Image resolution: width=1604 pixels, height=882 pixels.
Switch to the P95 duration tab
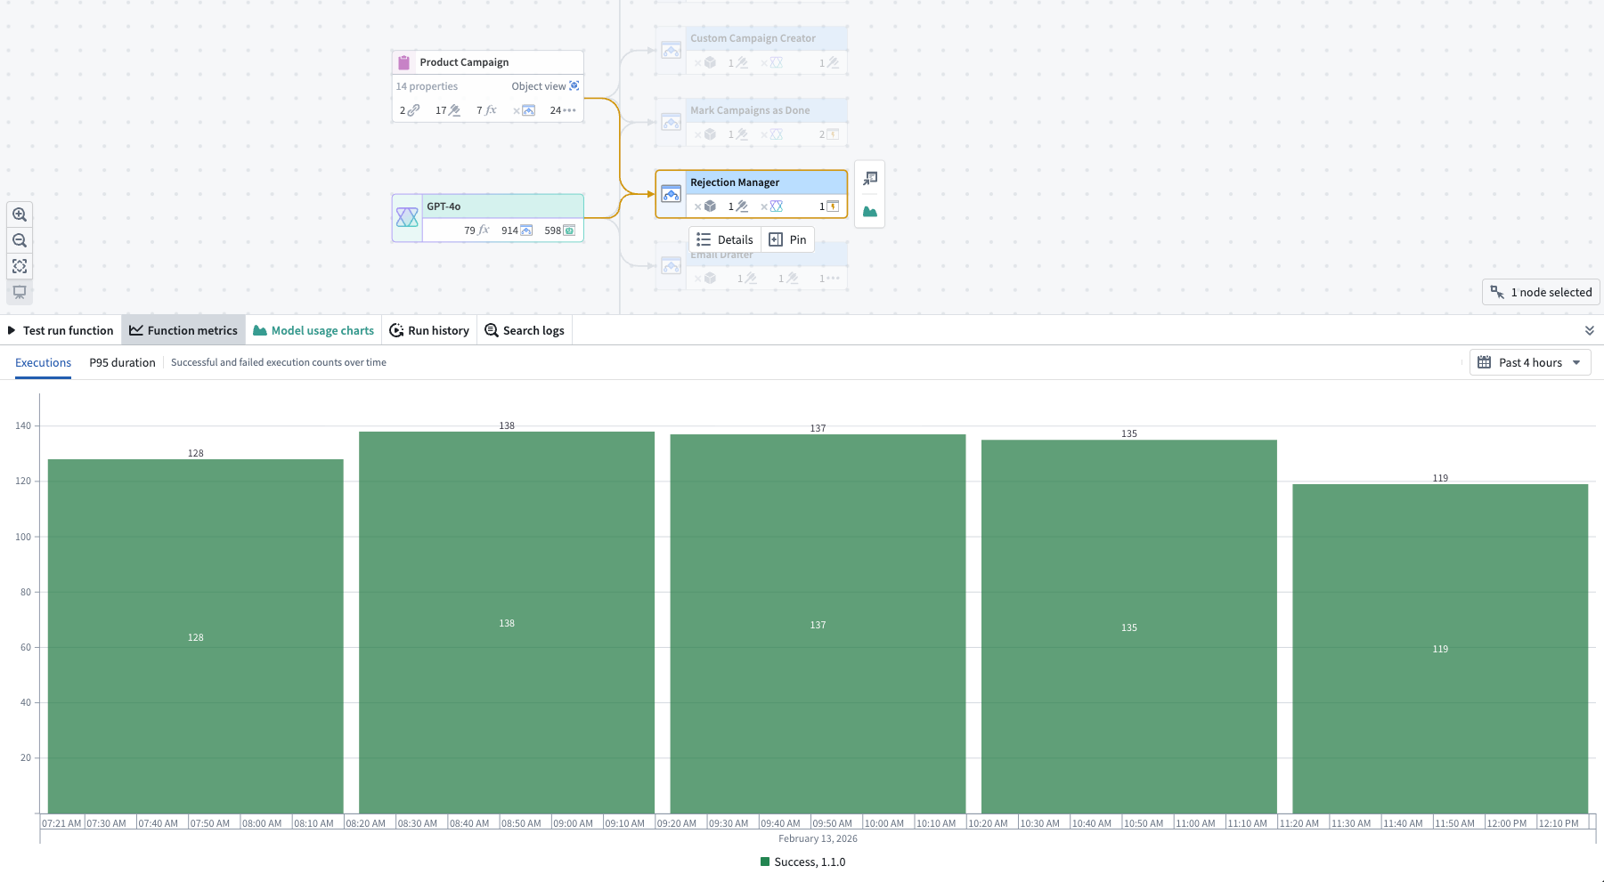click(x=122, y=362)
